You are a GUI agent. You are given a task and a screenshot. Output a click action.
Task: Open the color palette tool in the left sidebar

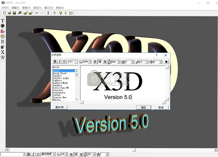3,26
